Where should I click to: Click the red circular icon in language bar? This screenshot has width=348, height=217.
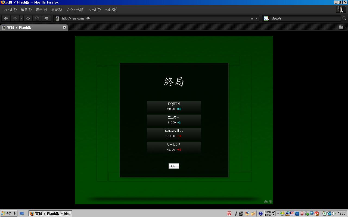229,213
